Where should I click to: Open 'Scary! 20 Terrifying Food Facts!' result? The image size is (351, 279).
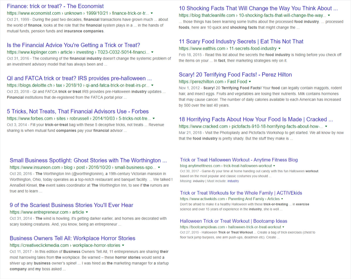[235, 75]
